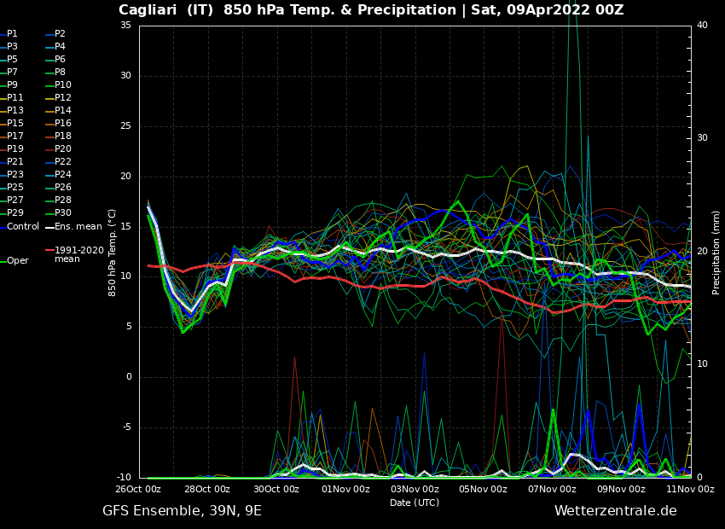Select the P10 legend entry
The height and width of the screenshot is (529, 725).
(63, 85)
